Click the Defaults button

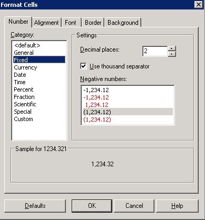pyautogui.click(x=35, y=206)
